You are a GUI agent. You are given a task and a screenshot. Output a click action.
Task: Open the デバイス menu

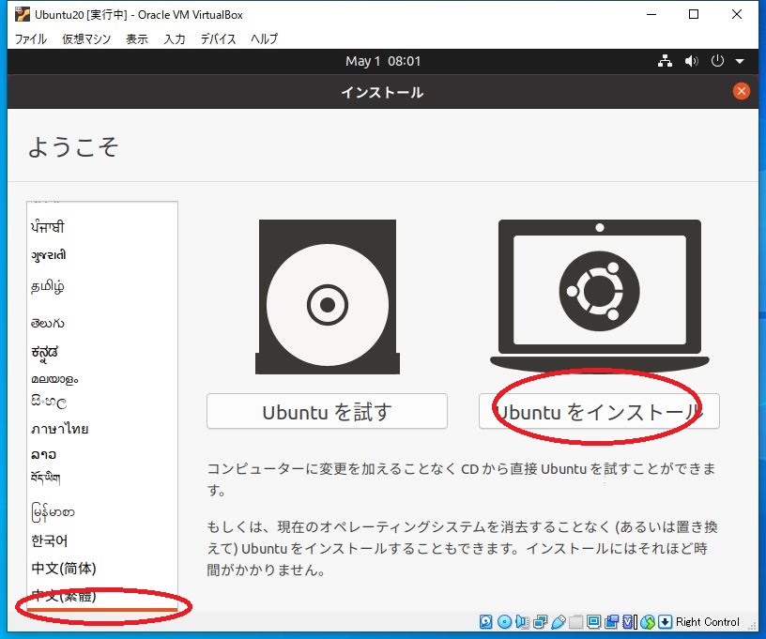click(218, 39)
